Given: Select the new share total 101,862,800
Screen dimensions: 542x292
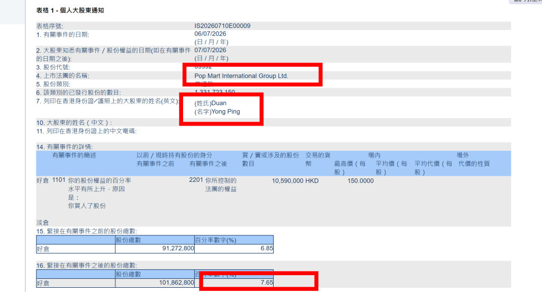Looking at the screenshot, I should click(177, 282).
